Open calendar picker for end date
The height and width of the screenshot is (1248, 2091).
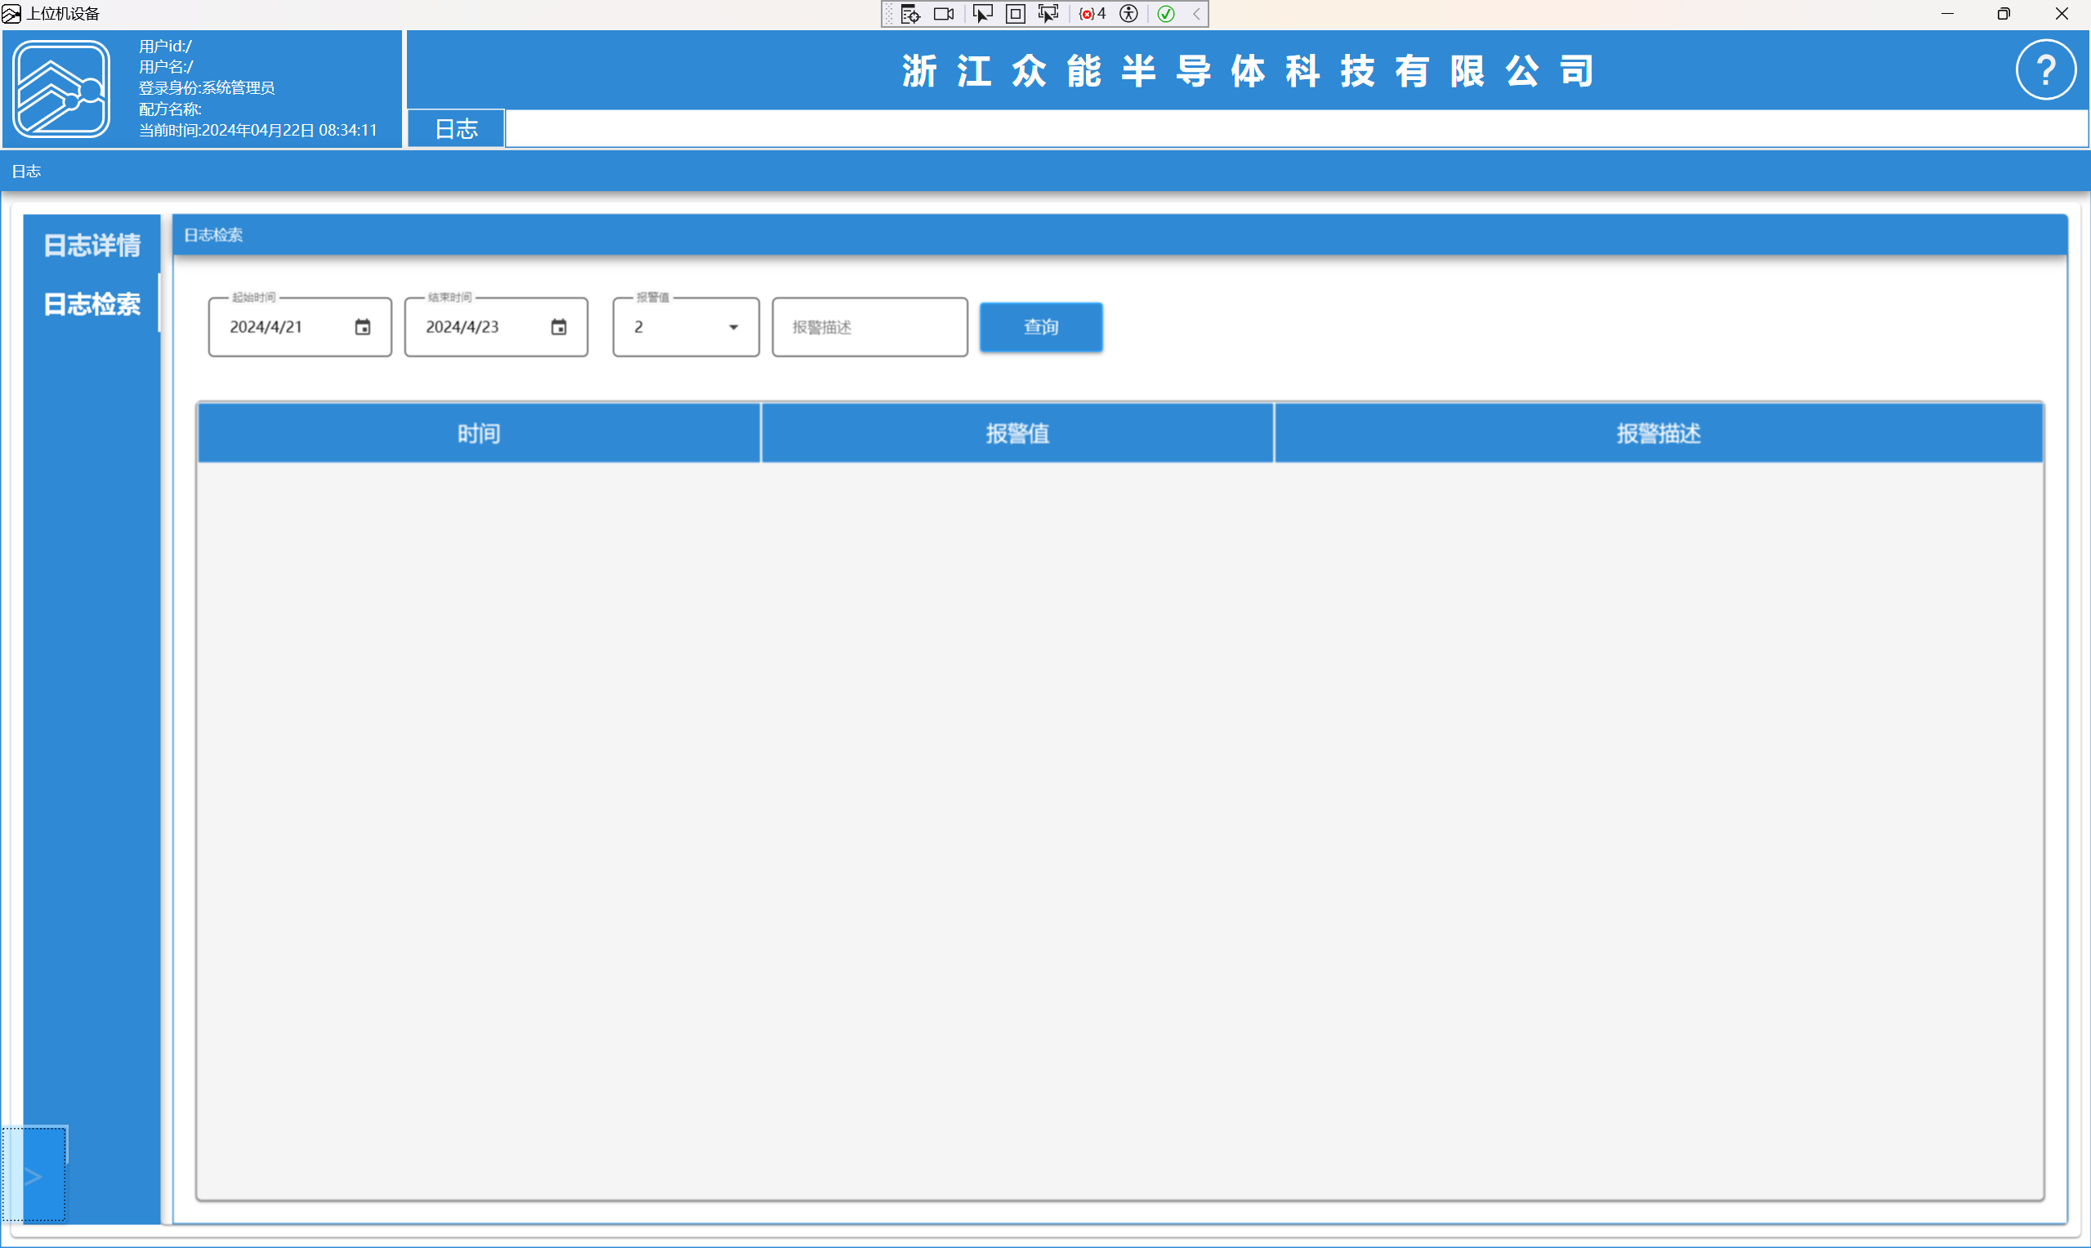coord(558,328)
